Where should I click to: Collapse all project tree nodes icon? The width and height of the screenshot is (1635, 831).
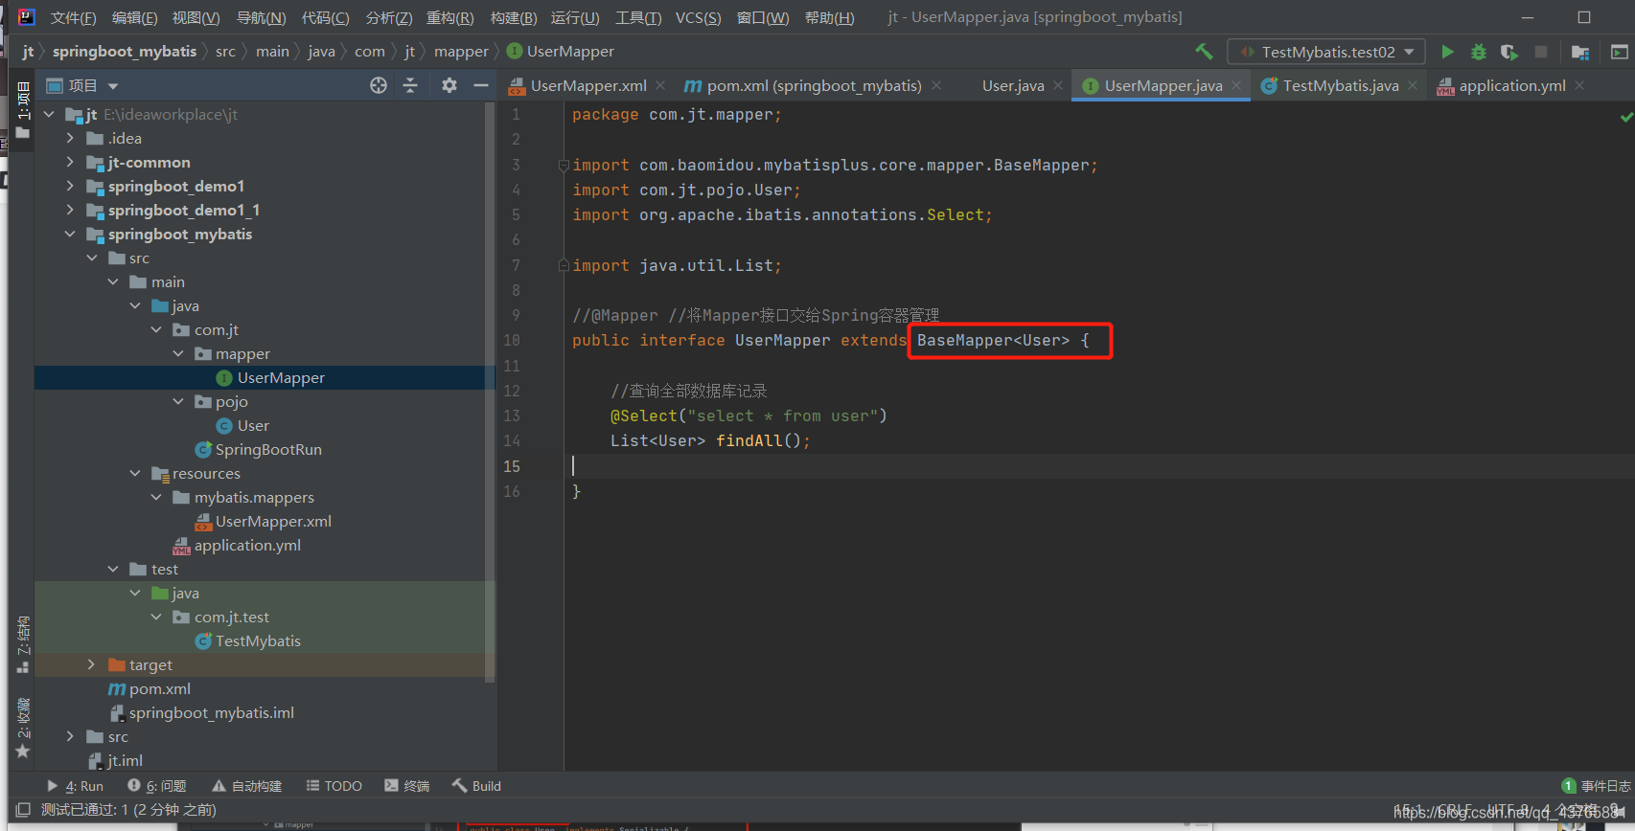[410, 85]
